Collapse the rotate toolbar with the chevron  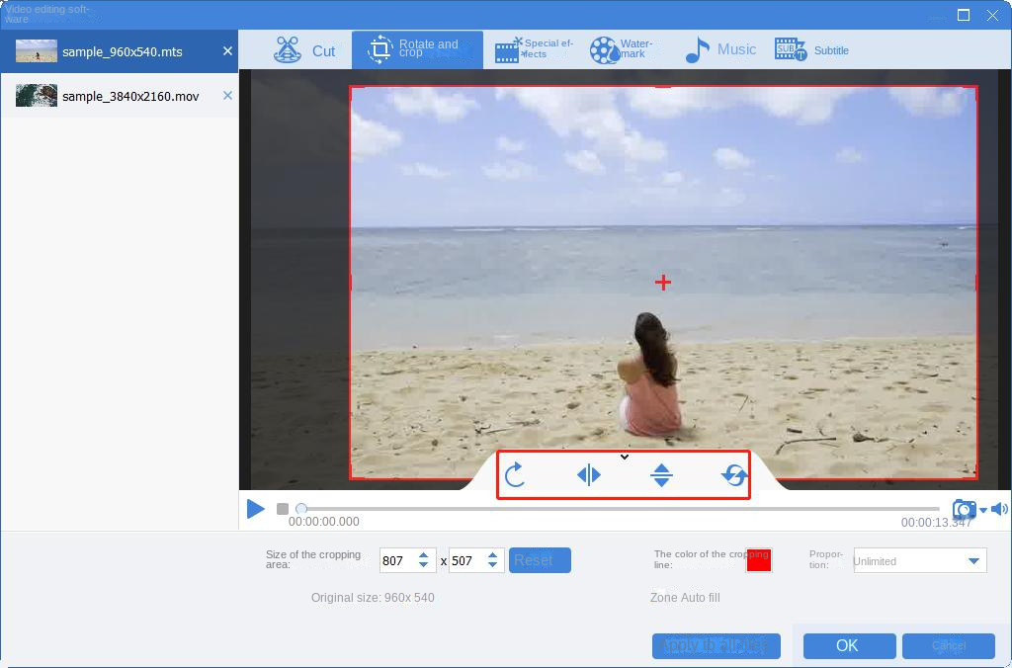[x=624, y=457]
